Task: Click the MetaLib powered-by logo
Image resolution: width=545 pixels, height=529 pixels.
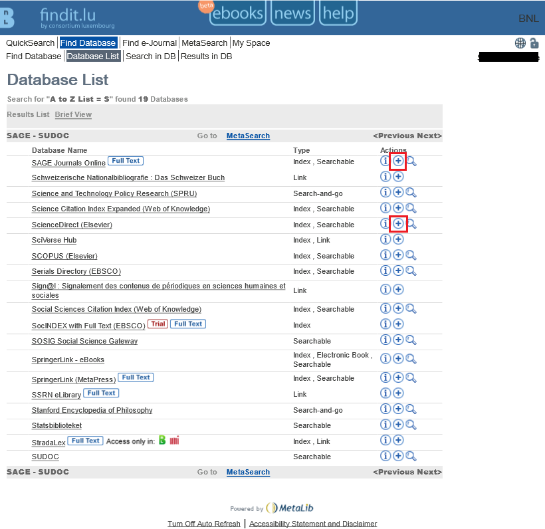Action: [x=290, y=508]
